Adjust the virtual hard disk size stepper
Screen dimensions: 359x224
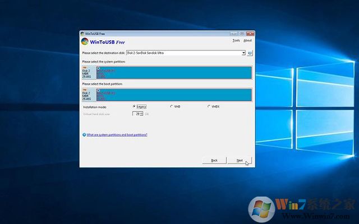click(141, 113)
